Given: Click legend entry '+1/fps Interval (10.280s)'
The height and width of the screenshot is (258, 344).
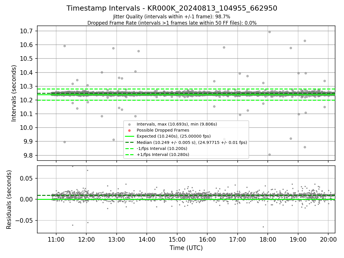Looking at the screenshot, I should pos(163,155).
